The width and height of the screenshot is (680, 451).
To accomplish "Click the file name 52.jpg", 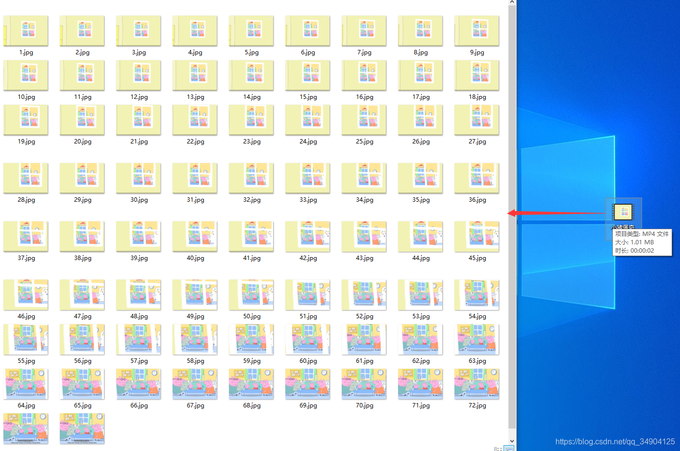I will 365,316.
